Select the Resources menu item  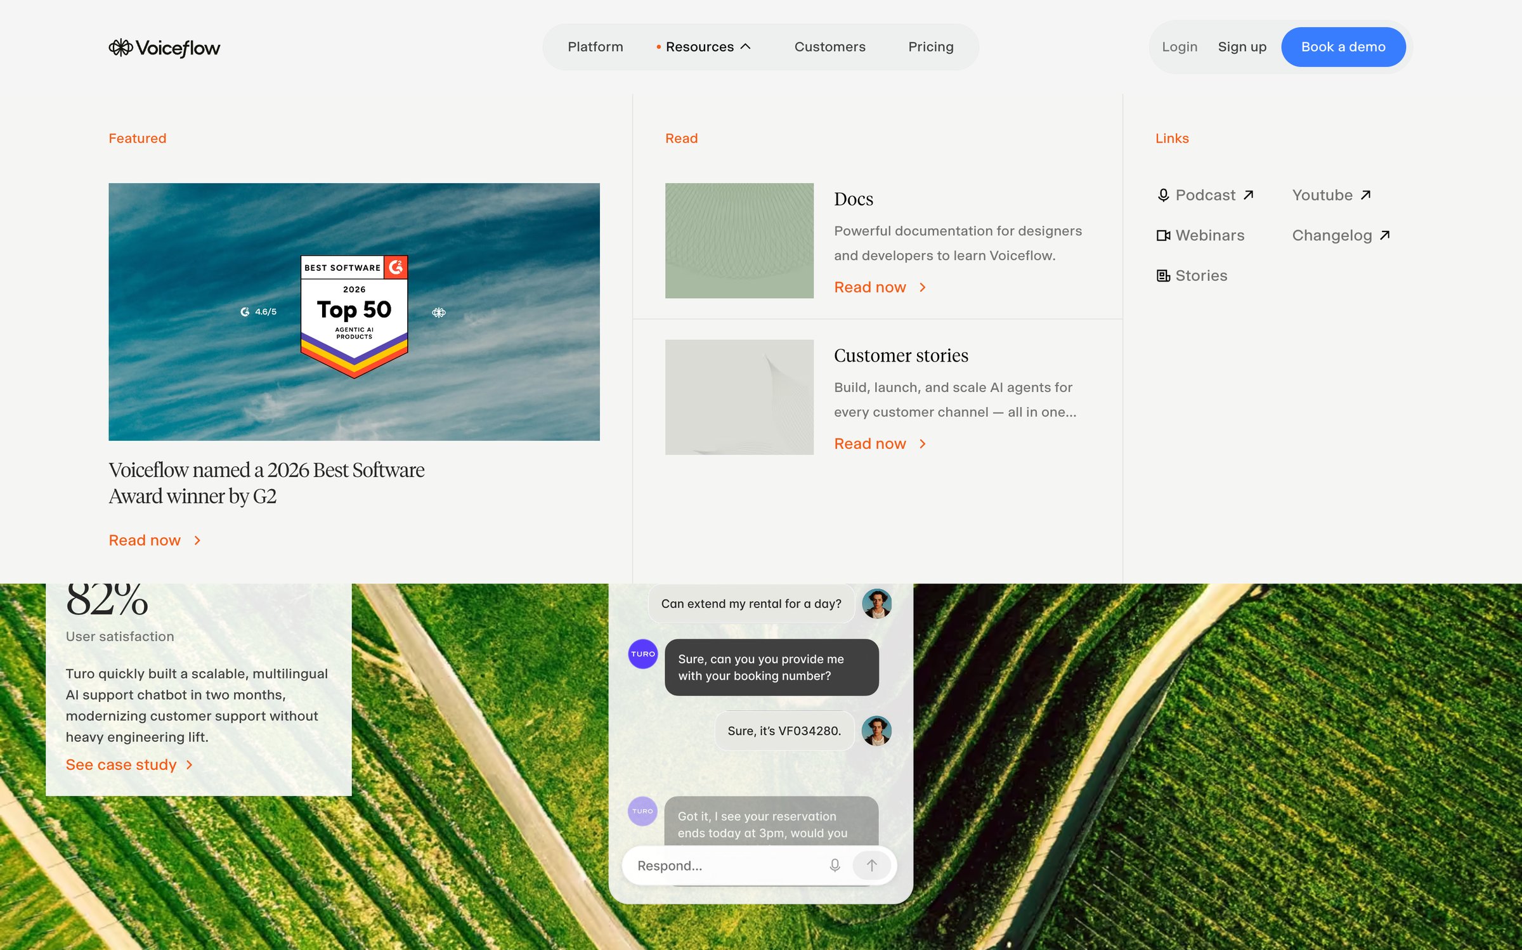tap(699, 47)
